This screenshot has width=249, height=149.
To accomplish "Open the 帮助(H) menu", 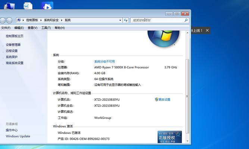I will pyautogui.click(x=60, y=28).
